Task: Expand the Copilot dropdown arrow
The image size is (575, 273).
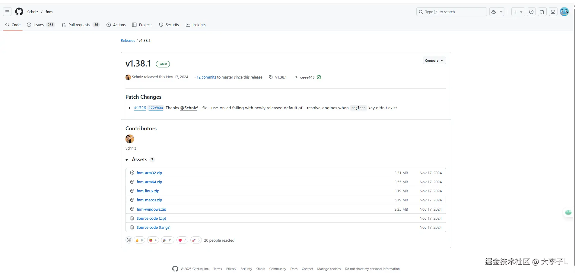Action: tap(501, 12)
